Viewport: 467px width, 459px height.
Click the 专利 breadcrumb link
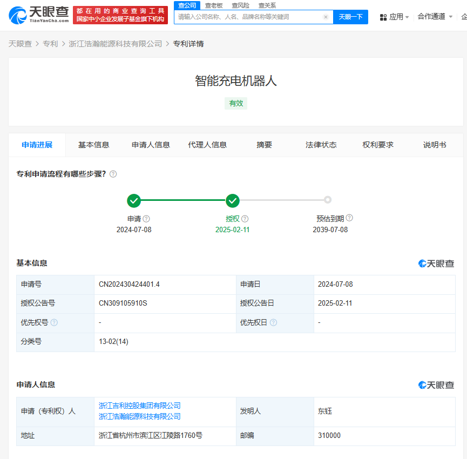pos(50,44)
